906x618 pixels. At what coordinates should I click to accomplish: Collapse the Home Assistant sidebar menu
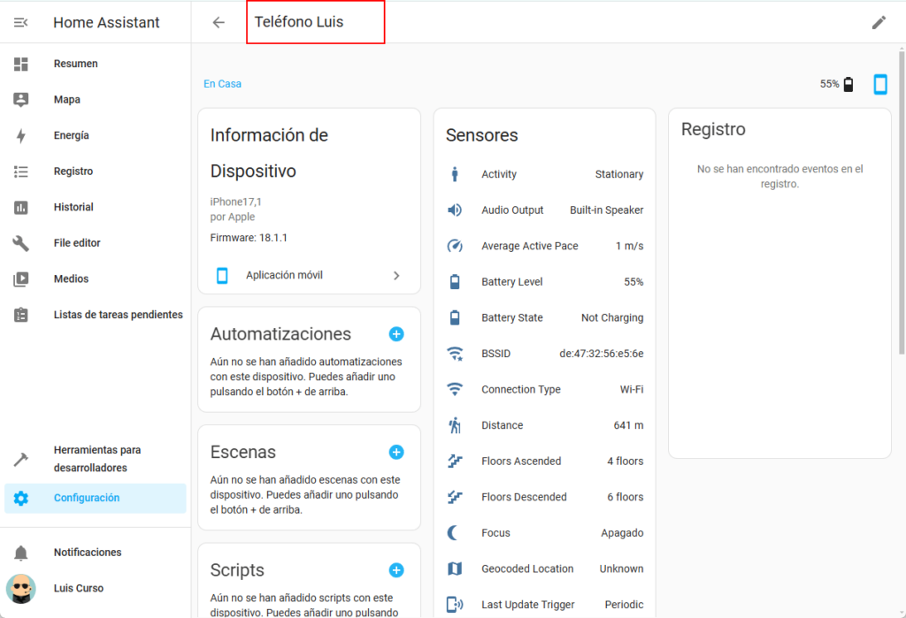21,23
